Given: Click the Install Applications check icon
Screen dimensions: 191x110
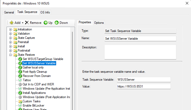Looking at the screenshot, I should [x=20, y=93].
